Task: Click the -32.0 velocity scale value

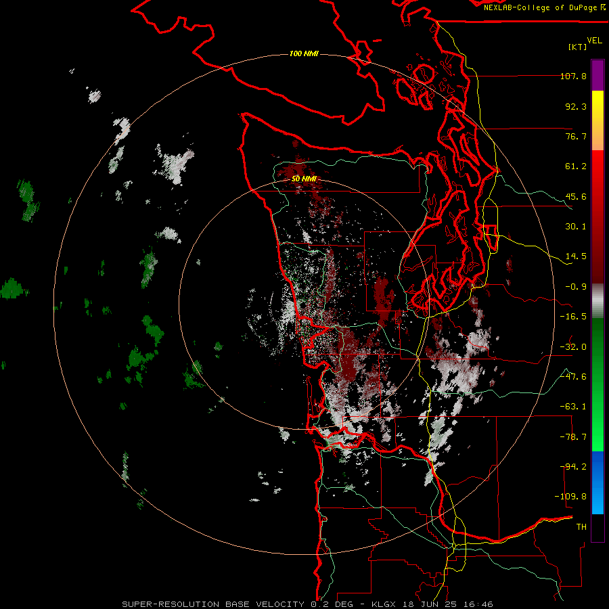Action: point(573,347)
